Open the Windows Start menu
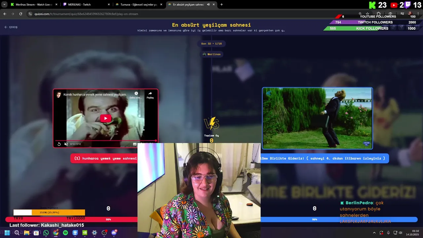Screen dimensions: 423x238 [x=7, y=233]
